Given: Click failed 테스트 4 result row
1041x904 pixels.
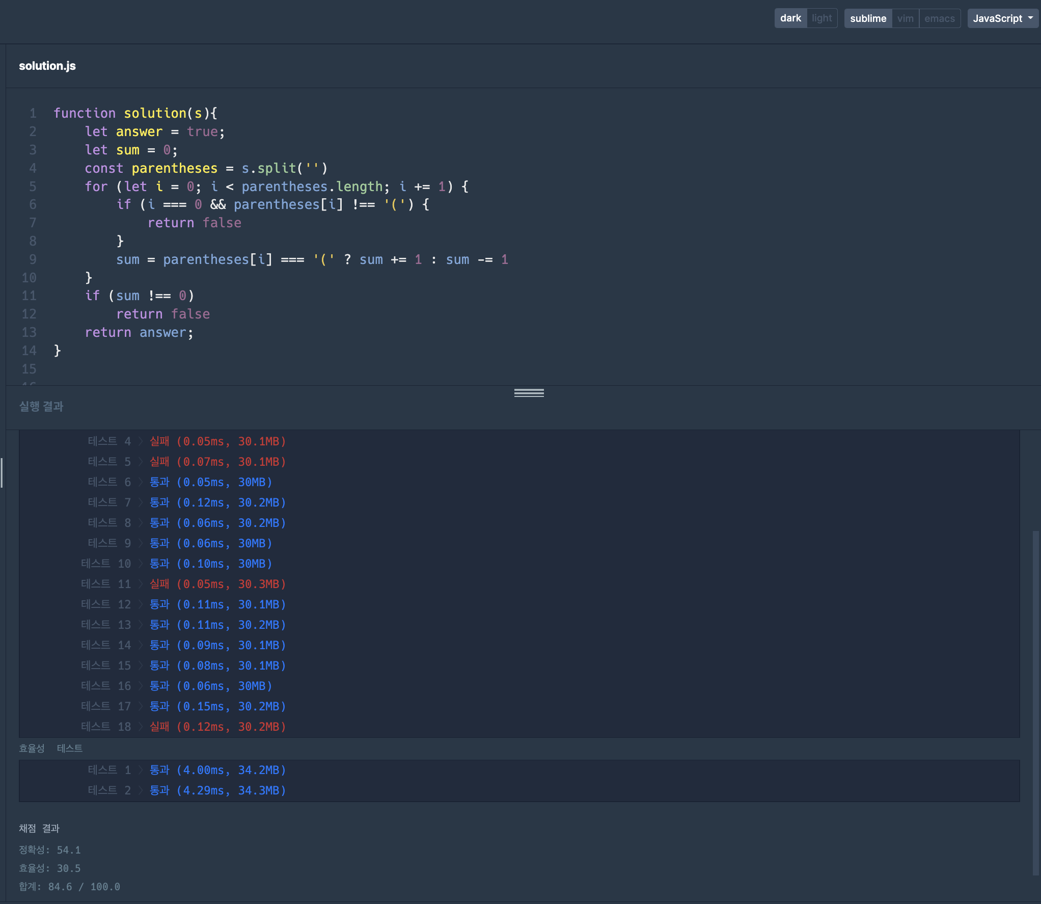Looking at the screenshot, I should click(x=186, y=441).
